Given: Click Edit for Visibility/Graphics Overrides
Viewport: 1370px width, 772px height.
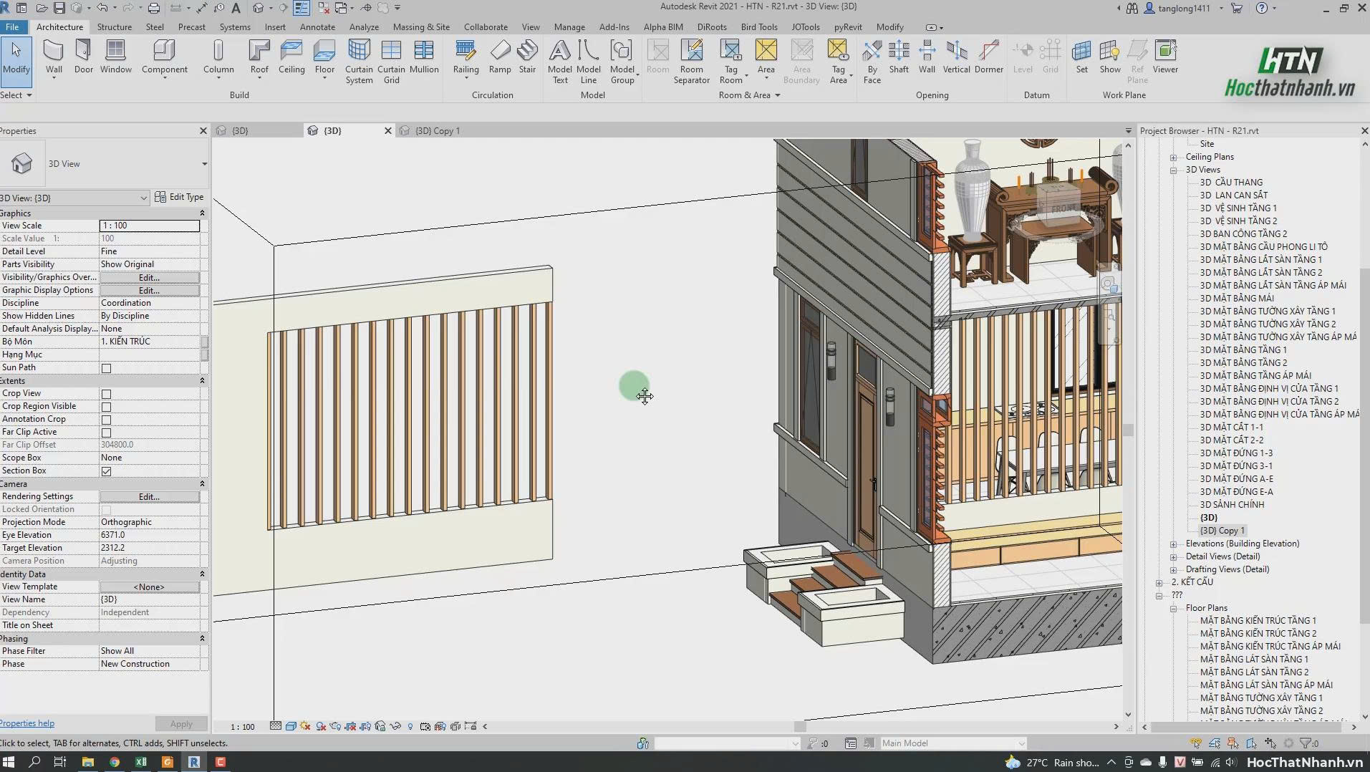Looking at the screenshot, I should [x=149, y=277].
